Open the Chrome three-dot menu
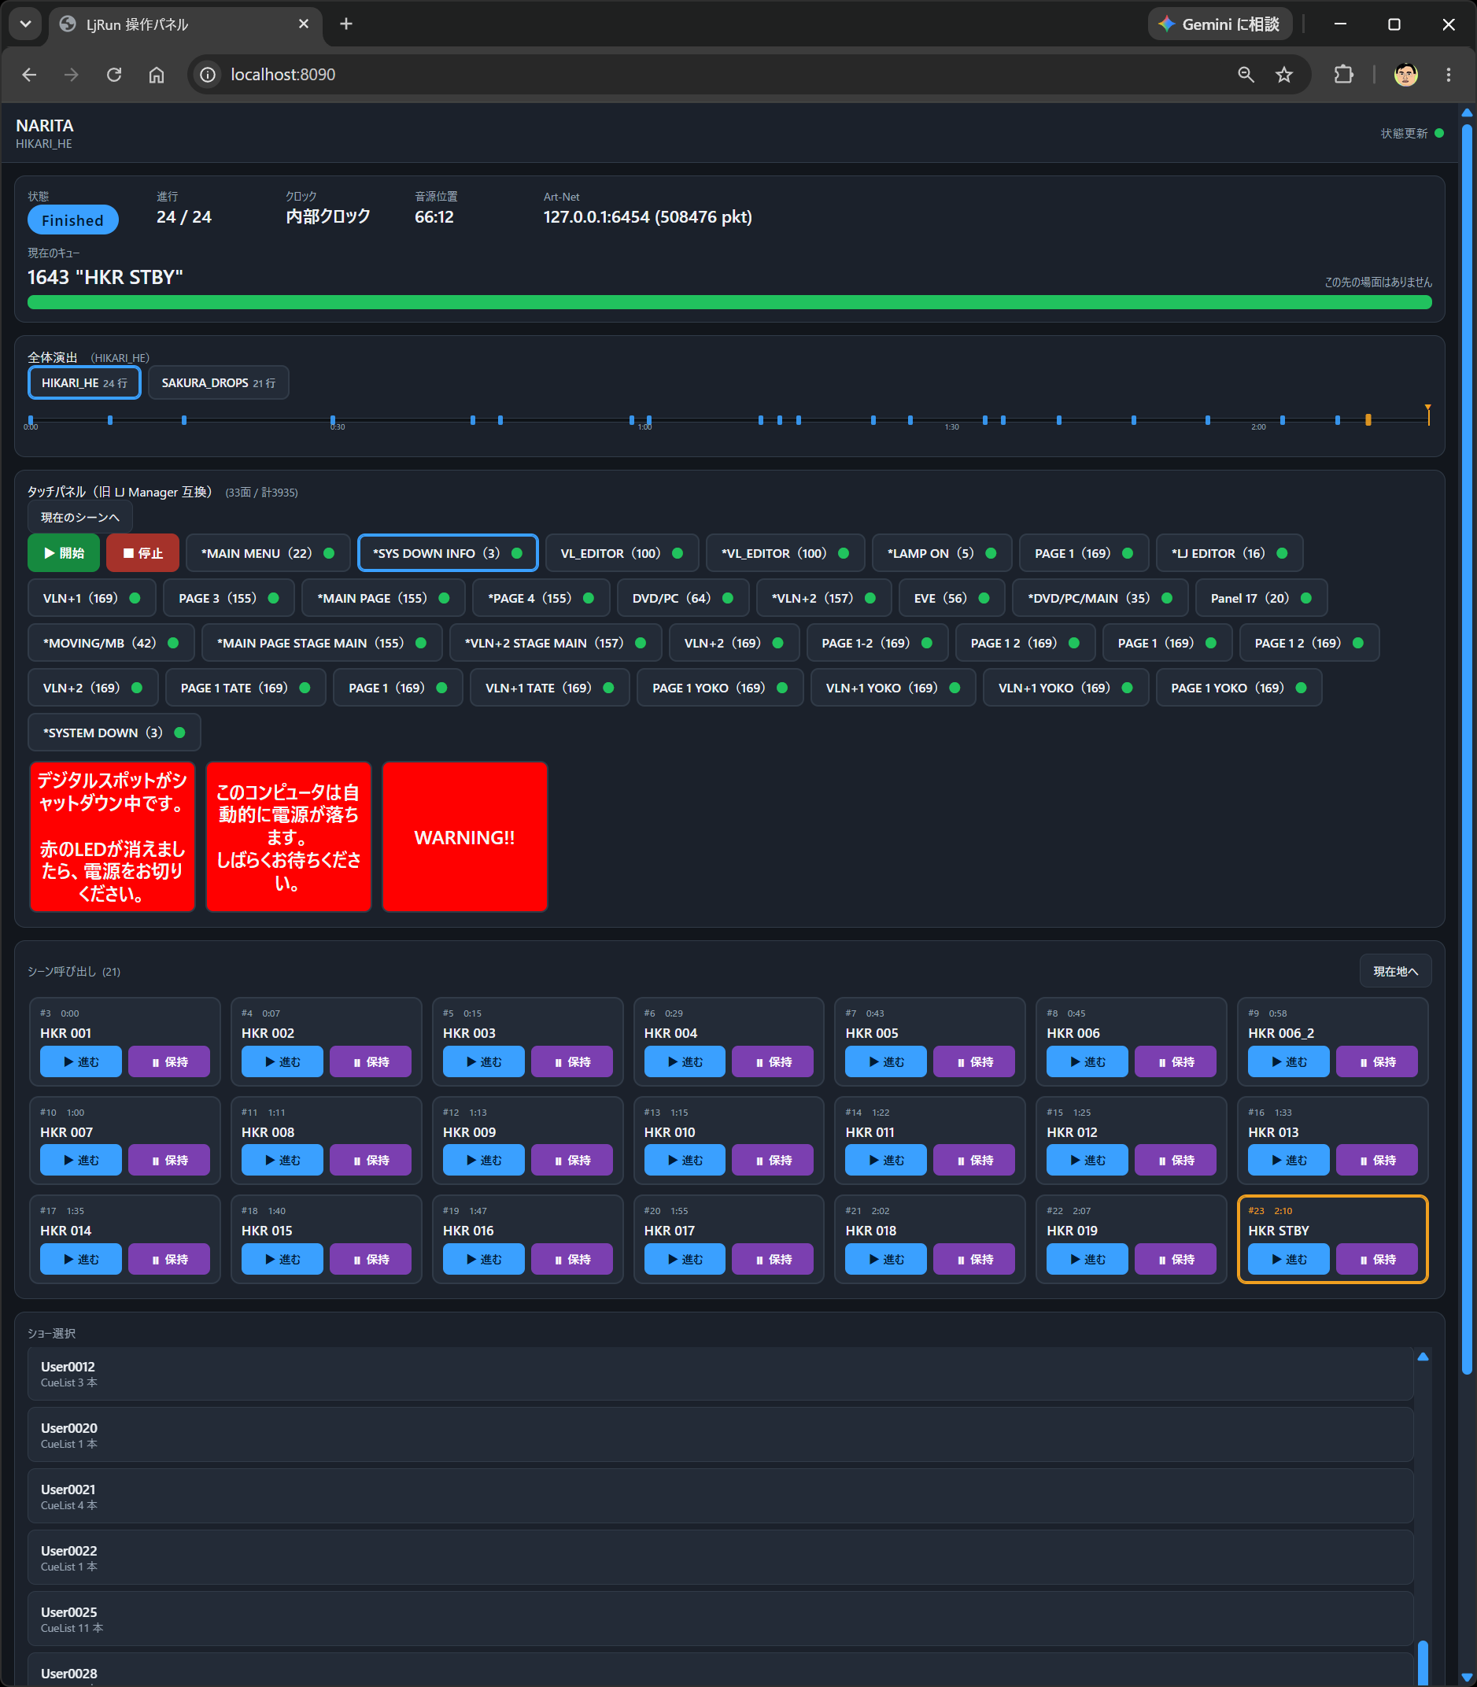This screenshot has width=1477, height=1687. click(x=1448, y=75)
